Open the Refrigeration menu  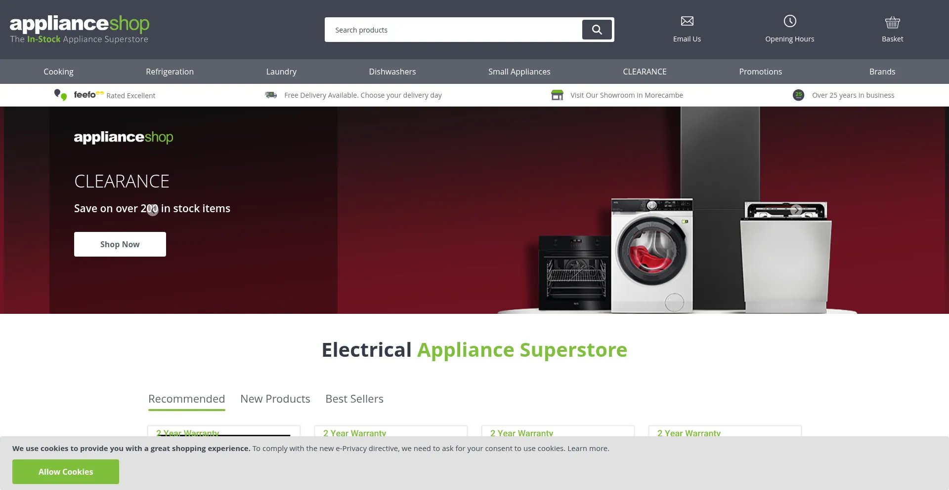(170, 72)
